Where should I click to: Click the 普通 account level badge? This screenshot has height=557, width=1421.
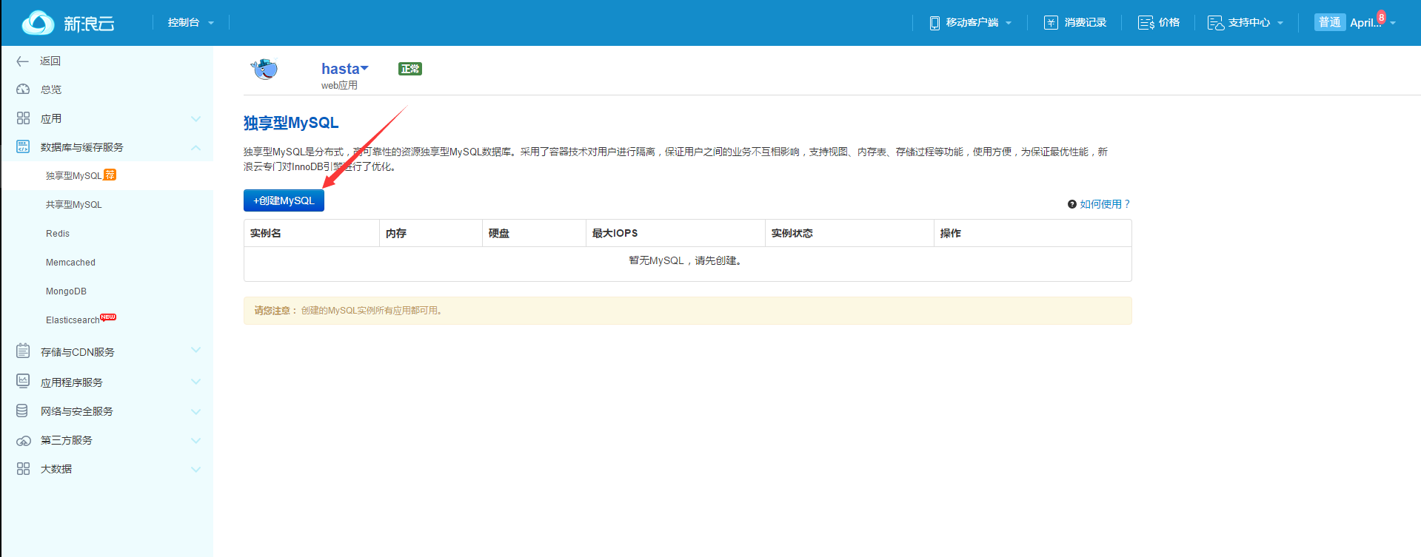click(x=1330, y=22)
